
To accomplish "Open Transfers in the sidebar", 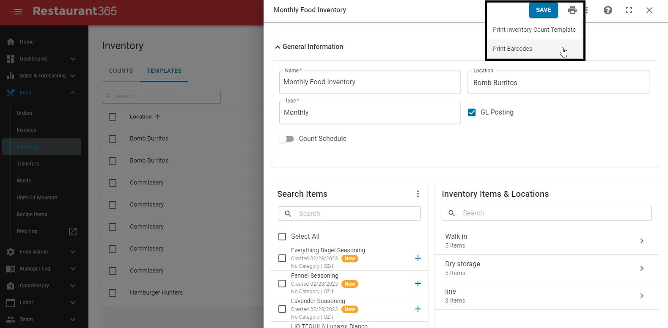I will tap(28, 164).
